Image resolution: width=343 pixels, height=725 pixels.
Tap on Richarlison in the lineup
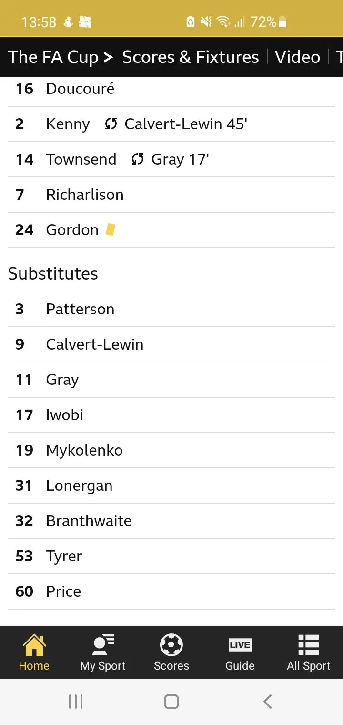point(85,195)
